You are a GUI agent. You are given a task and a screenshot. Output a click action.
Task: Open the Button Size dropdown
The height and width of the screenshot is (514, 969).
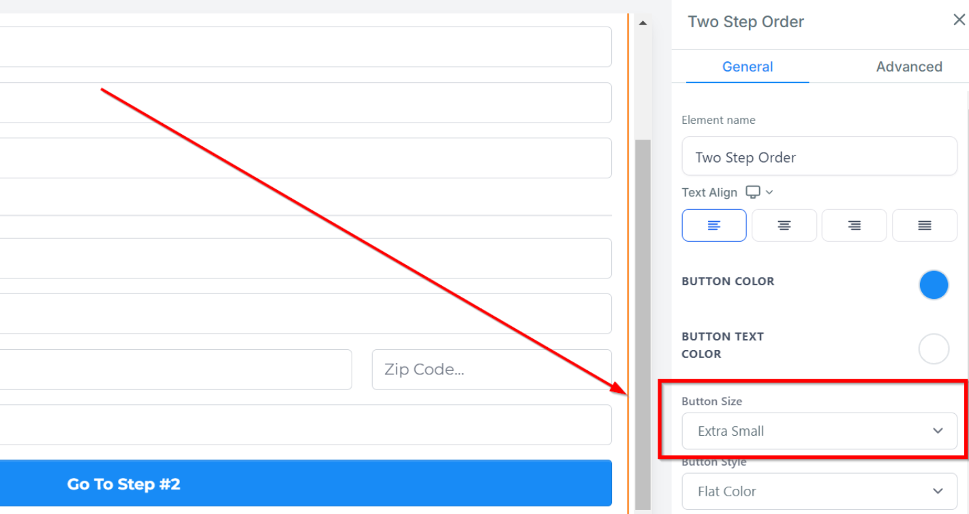(819, 431)
